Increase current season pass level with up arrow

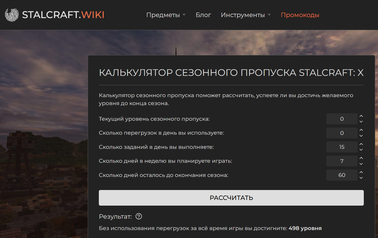tap(361, 116)
